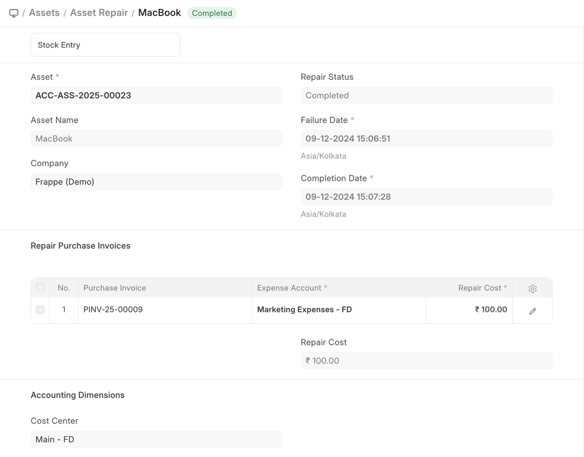Select the Company Frappe (Demo) field
584x457 pixels.
pyautogui.click(x=156, y=182)
